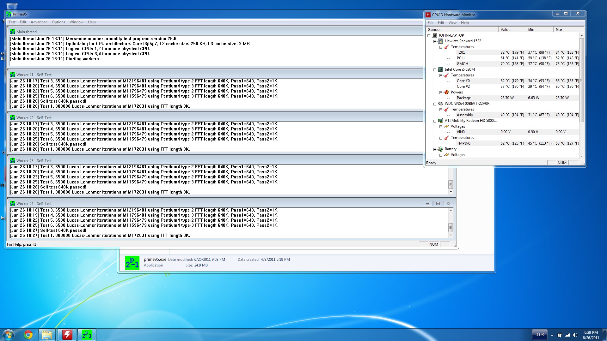The image size is (607, 341).
Task: Click the Intel Core i5 520M chip icon
Action: point(441,69)
